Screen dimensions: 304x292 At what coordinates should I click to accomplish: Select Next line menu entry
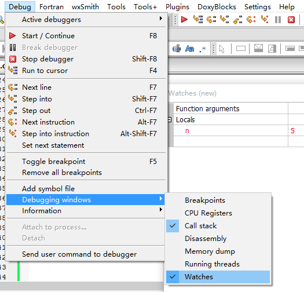click(86, 87)
